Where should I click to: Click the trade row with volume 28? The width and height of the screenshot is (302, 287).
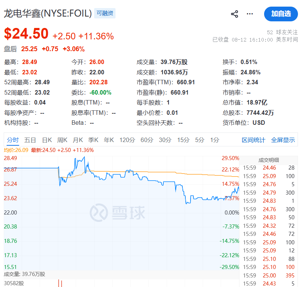click(269, 168)
